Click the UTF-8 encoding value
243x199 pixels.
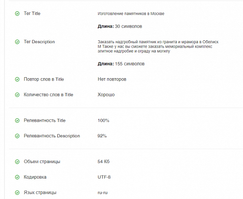pyautogui.click(x=104, y=177)
